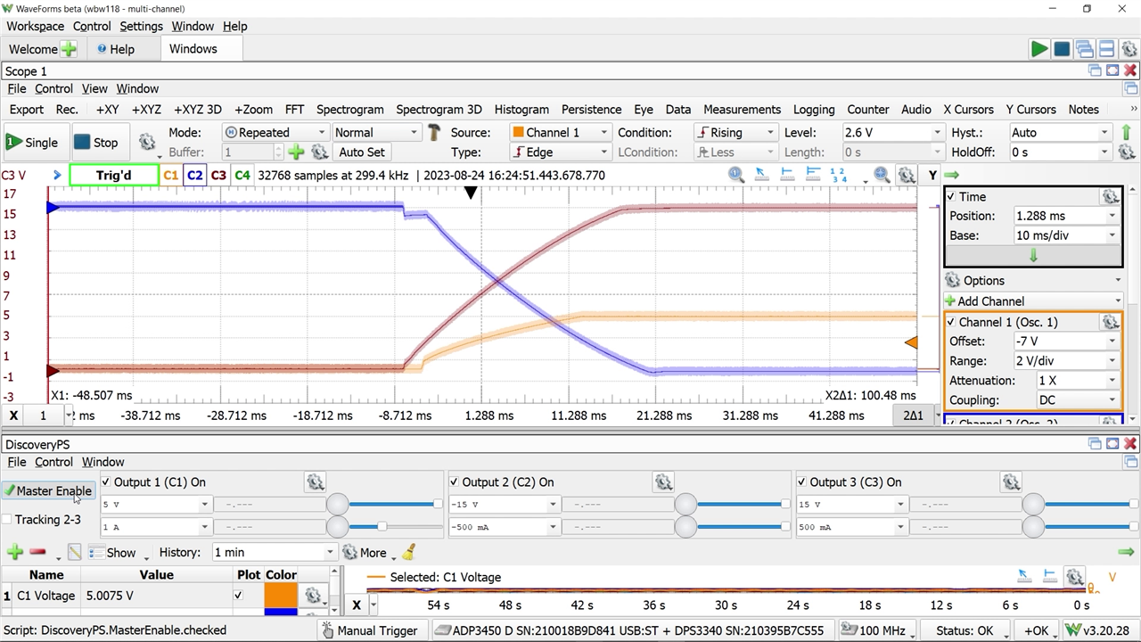Click the broom clear history icon
Image resolution: width=1141 pixels, height=642 pixels.
[408, 552]
